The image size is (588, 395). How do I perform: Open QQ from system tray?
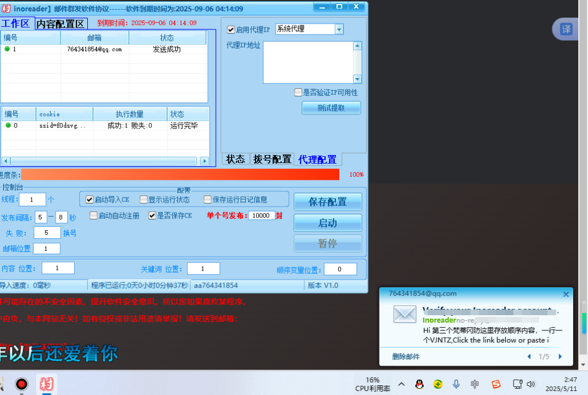(x=419, y=385)
